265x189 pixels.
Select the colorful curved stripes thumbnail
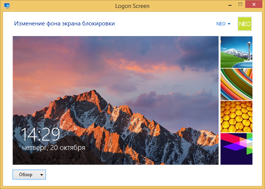(x=236, y=84)
